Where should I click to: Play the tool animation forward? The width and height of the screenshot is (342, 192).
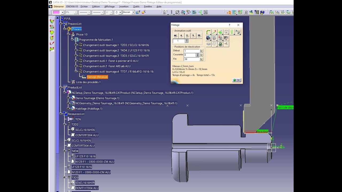193,35
